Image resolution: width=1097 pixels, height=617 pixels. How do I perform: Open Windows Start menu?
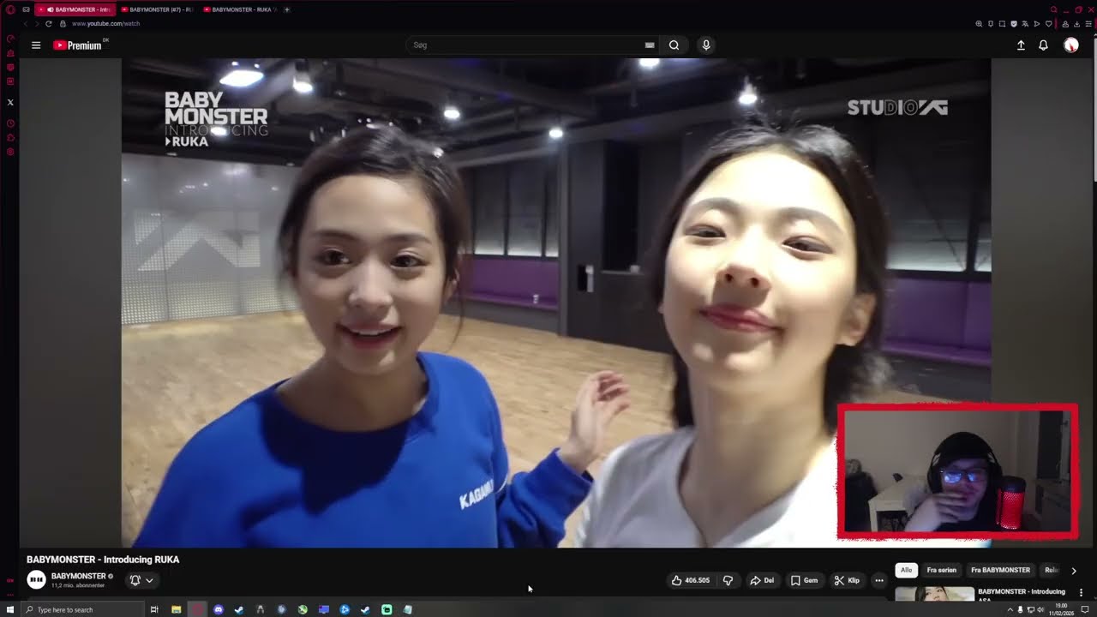(x=9, y=609)
